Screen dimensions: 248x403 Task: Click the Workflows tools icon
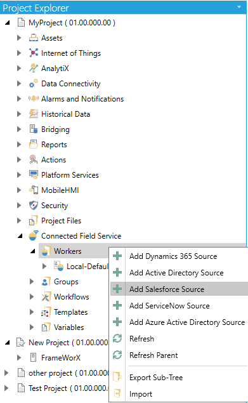pos(46,296)
